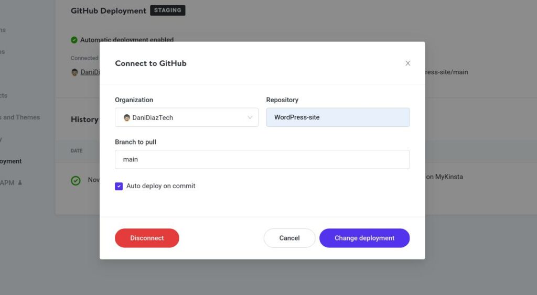Click the background DaniDi account link
This screenshot has width=537, height=295.
[x=90, y=72]
